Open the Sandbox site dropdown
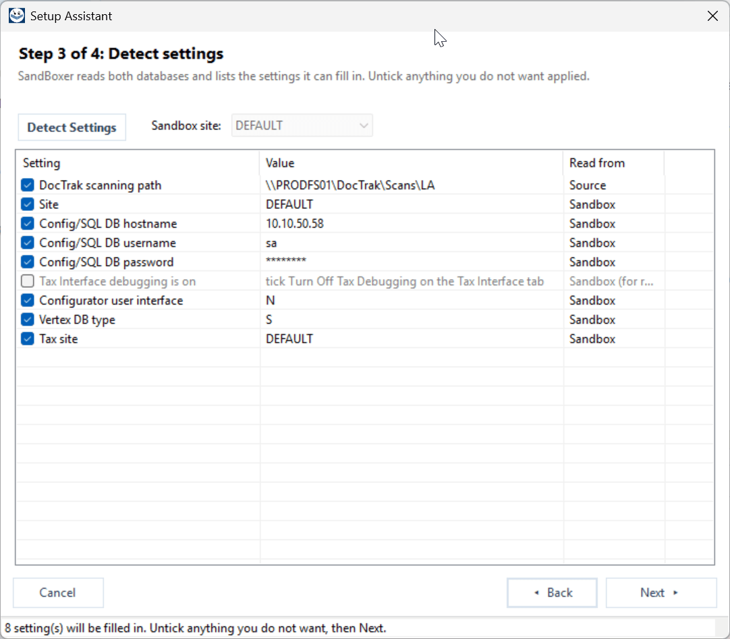The width and height of the screenshot is (730, 639). (302, 125)
